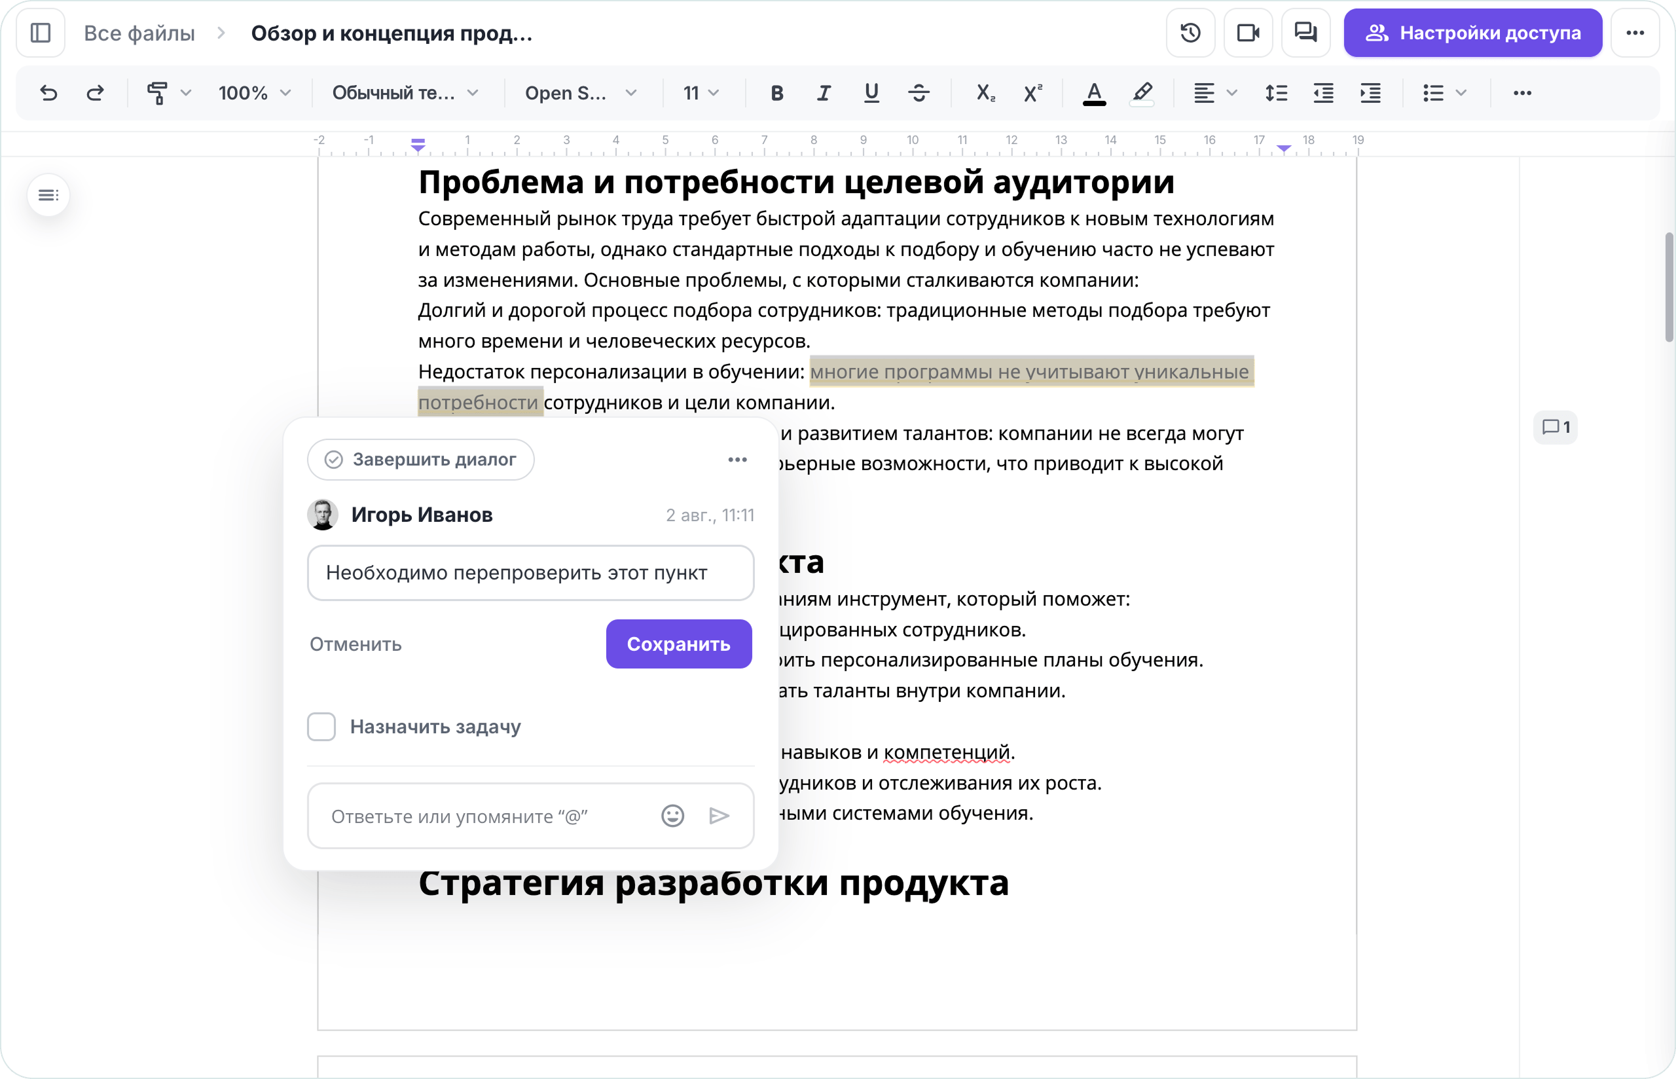Set text alignment icon
Image resolution: width=1676 pixels, height=1079 pixels.
1204,92
